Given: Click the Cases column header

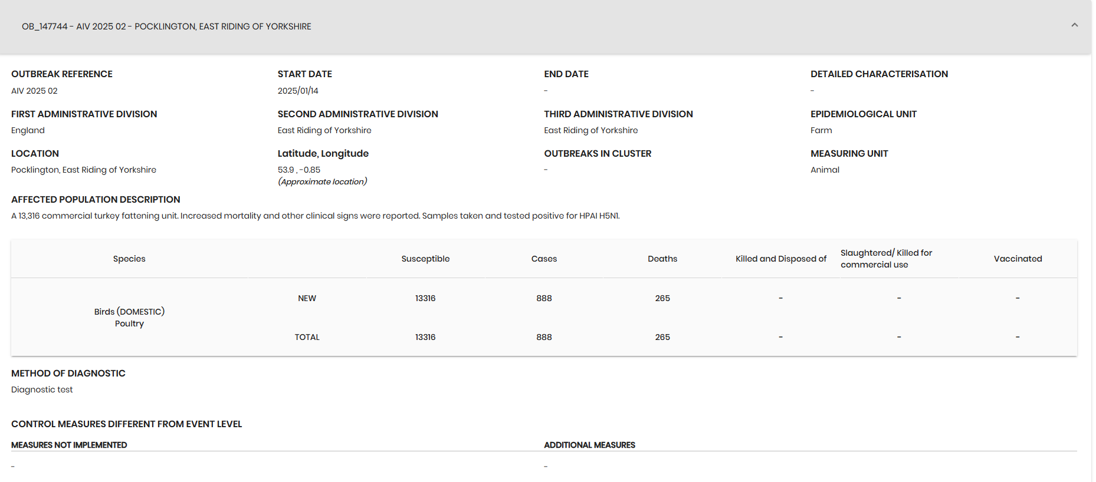Looking at the screenshot, I should (x=544, y=259).
